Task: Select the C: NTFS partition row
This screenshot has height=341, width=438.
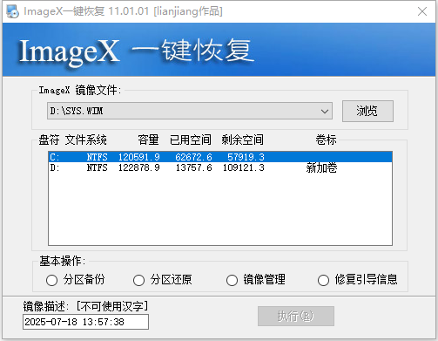Action: (x=220, y=157)
